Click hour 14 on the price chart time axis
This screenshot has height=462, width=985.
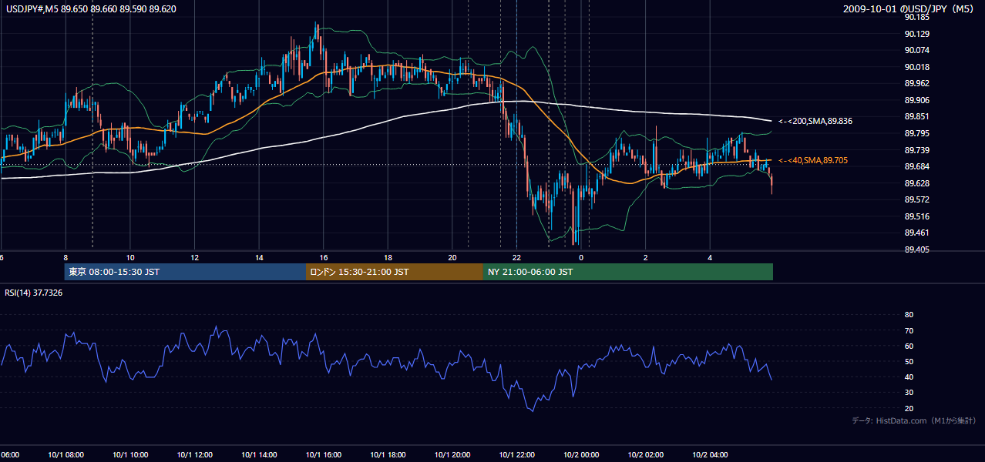click(x=260, y=257)
